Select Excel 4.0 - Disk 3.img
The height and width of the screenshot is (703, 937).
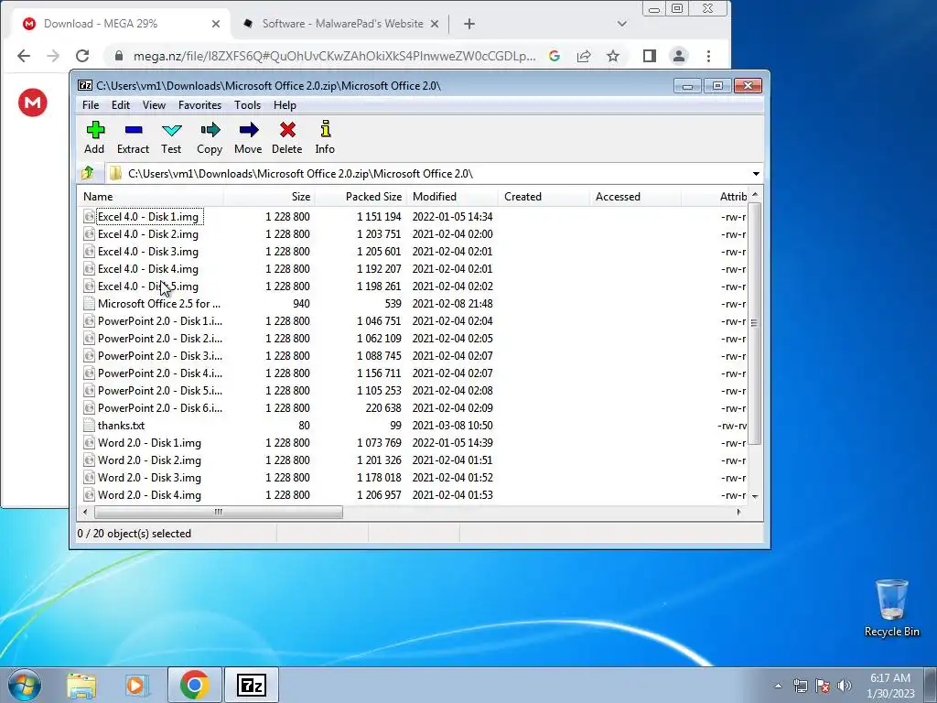pos(147,252)
